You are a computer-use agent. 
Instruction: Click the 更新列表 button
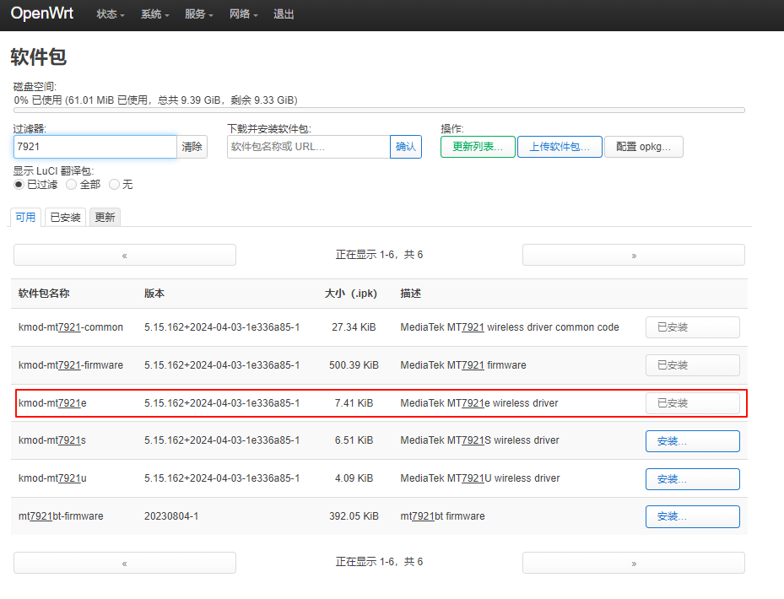(478, 147)
